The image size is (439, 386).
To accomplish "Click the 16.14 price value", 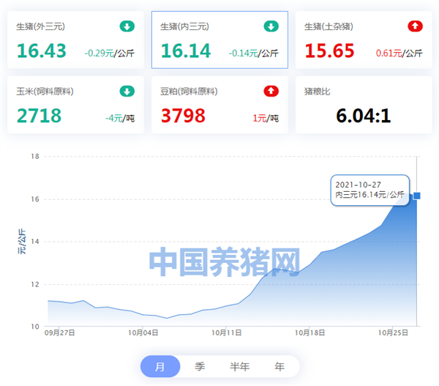I will [x=185, y=51].
